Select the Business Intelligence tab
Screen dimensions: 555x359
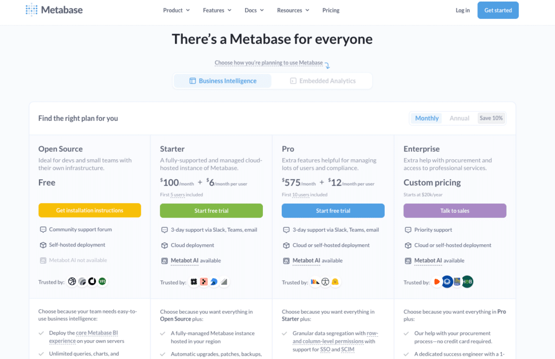(228, 80)
